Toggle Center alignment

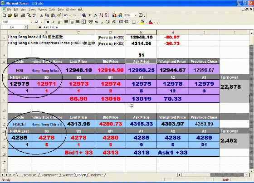pos(72,22)
